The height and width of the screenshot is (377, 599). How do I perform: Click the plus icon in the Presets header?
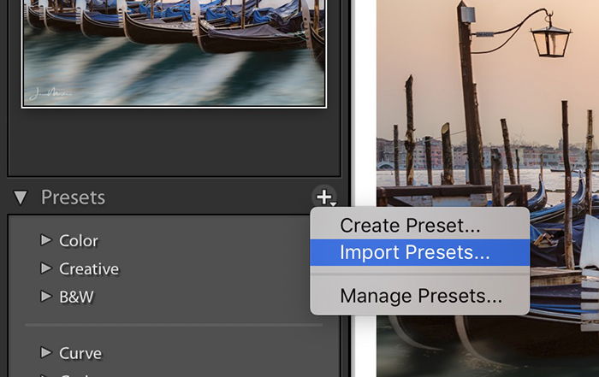point(325,197)
